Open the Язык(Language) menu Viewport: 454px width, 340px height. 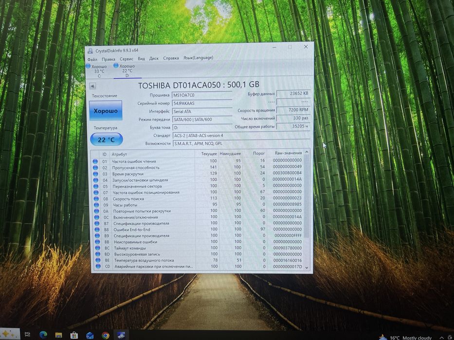pos(199,58)
